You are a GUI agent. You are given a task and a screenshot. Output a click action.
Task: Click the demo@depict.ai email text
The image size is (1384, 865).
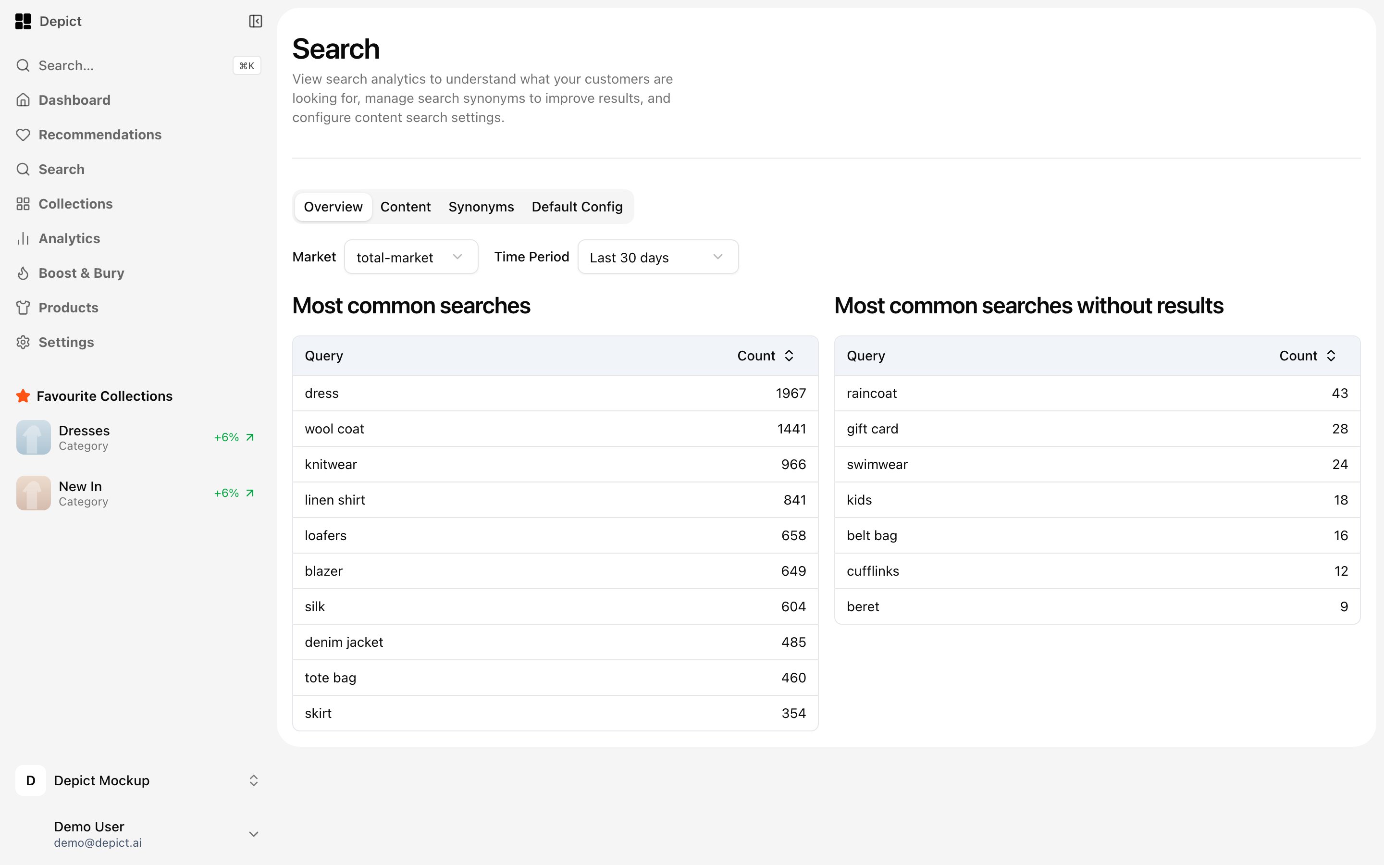pos(98,843)
